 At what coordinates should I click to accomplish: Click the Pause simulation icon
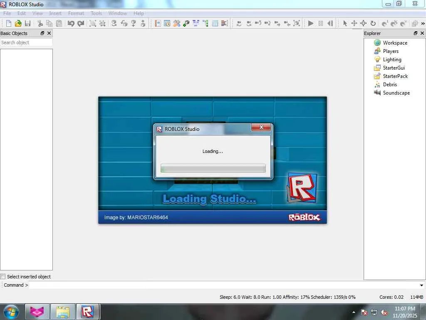(x=321, y=23)
